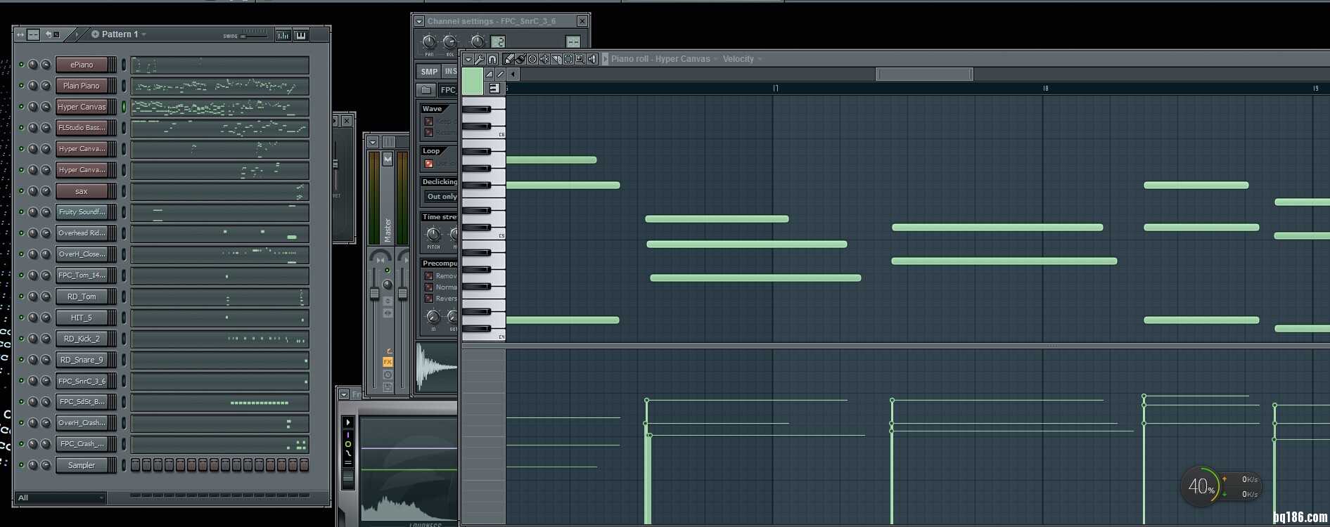Select the Mute tool in piano roll toolbar
The image size is (1330, 527).
coord(544,59)
